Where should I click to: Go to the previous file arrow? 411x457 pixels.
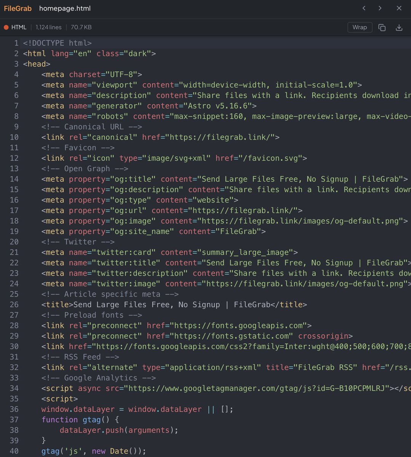point(364,8)
